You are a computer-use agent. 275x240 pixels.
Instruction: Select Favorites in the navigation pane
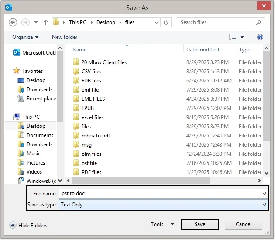28,71
